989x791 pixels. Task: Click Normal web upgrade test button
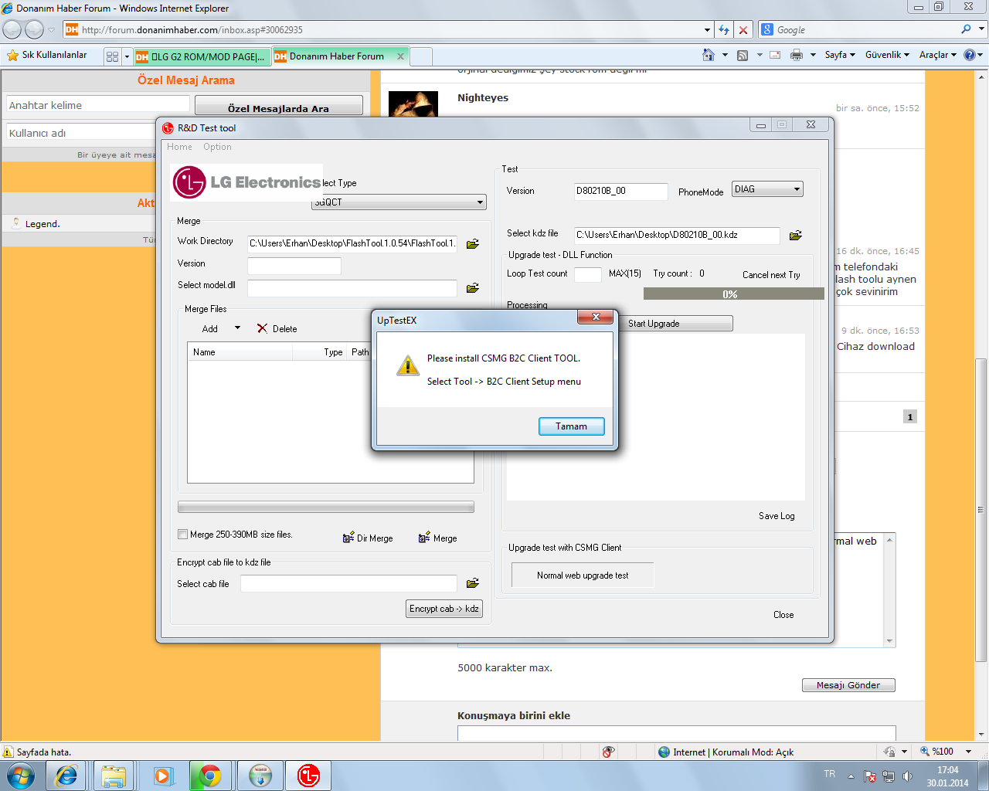(x=583, y=575)
